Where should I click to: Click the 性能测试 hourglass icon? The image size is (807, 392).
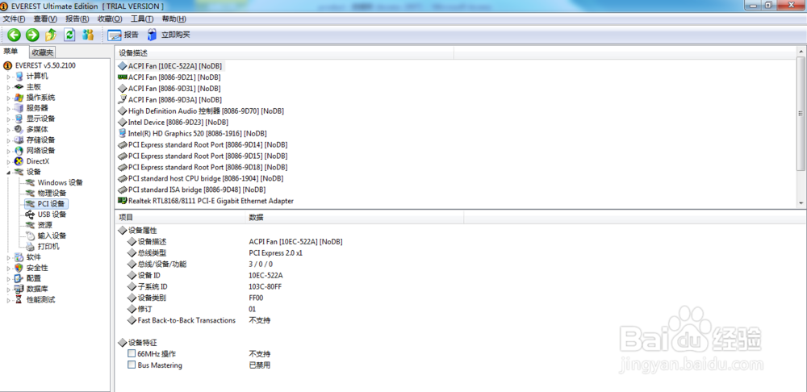click(19, 299)
